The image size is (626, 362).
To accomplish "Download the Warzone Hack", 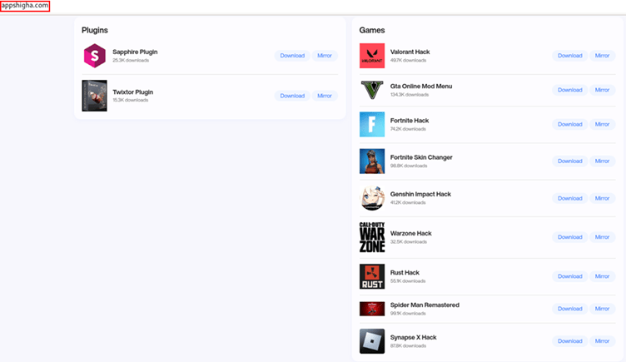I will 569,237.
